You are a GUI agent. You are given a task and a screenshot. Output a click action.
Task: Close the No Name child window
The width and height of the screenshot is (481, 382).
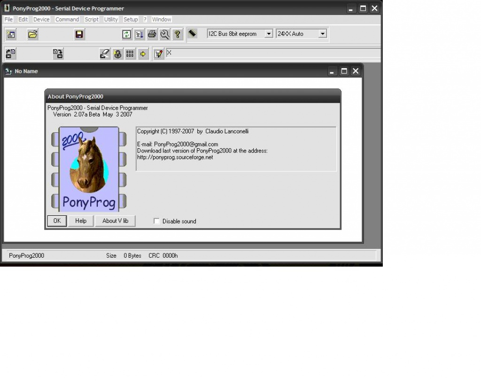click(356, 71)
